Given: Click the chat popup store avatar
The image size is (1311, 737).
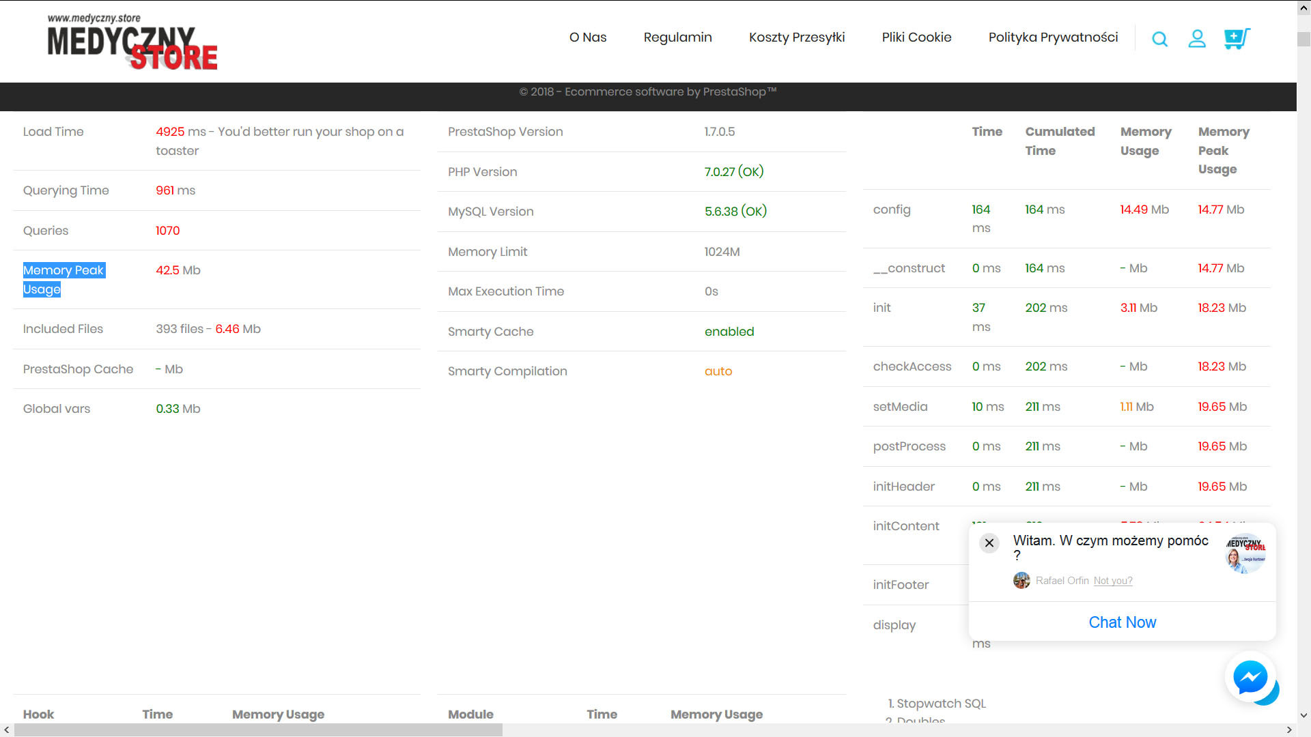Looking at the screenshot, I should pos(1245,553).
